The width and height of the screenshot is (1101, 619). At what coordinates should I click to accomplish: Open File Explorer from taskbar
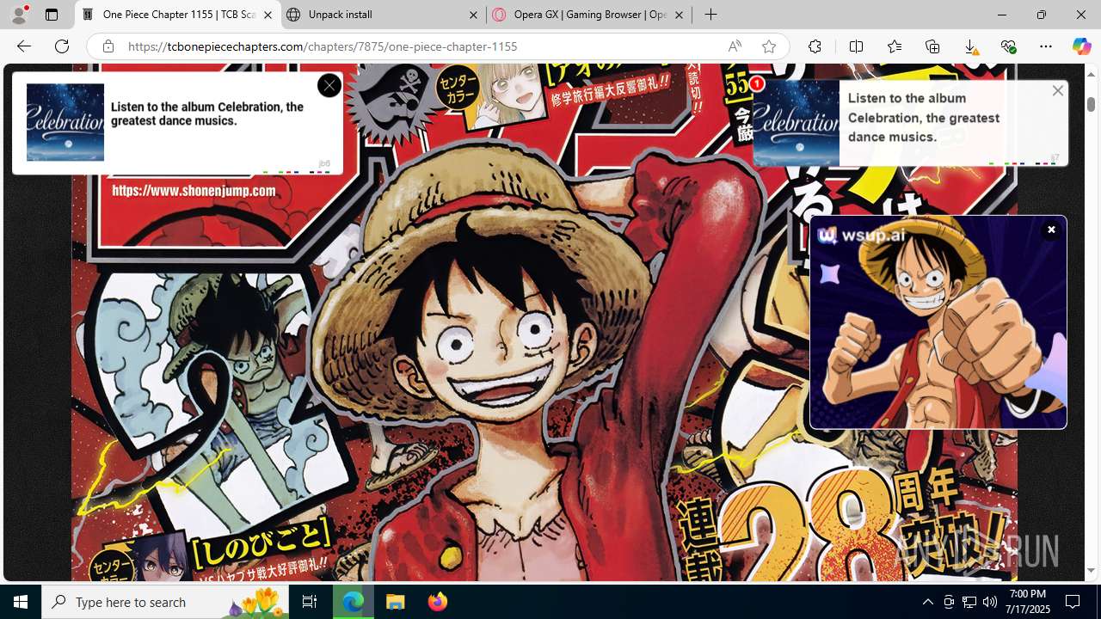tap(395, 602)
